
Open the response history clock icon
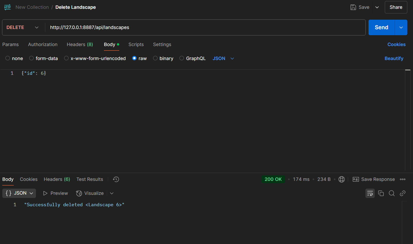coord(116,179)
